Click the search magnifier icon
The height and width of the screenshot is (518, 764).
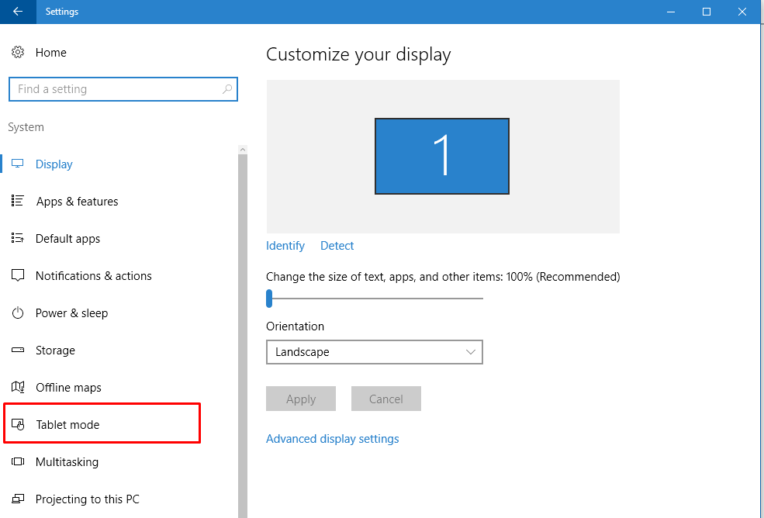[227, 89]
